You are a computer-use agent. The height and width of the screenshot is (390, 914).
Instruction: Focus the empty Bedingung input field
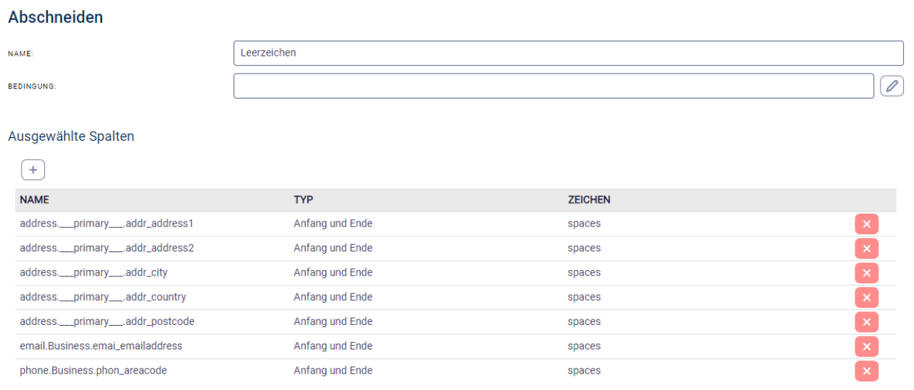(x=553, y=86)
